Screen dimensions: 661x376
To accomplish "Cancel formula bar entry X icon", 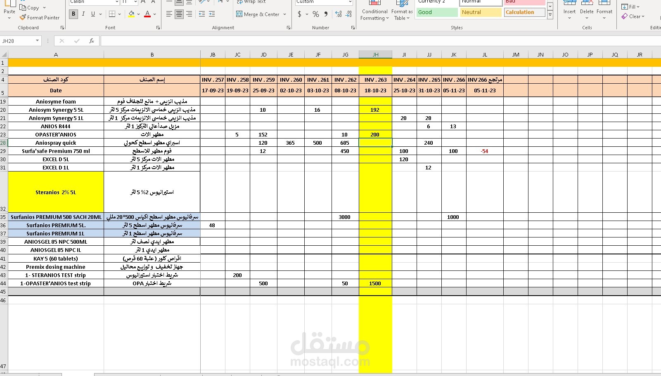I will 62,41.
